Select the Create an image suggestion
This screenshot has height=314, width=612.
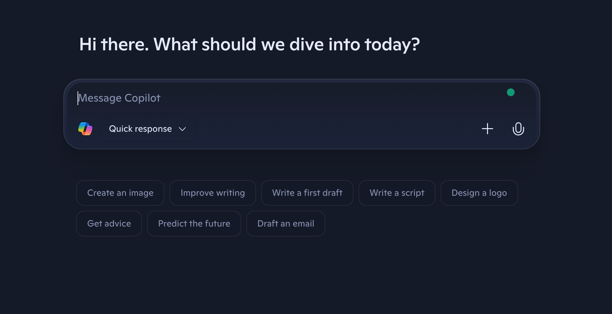point(120,193)
